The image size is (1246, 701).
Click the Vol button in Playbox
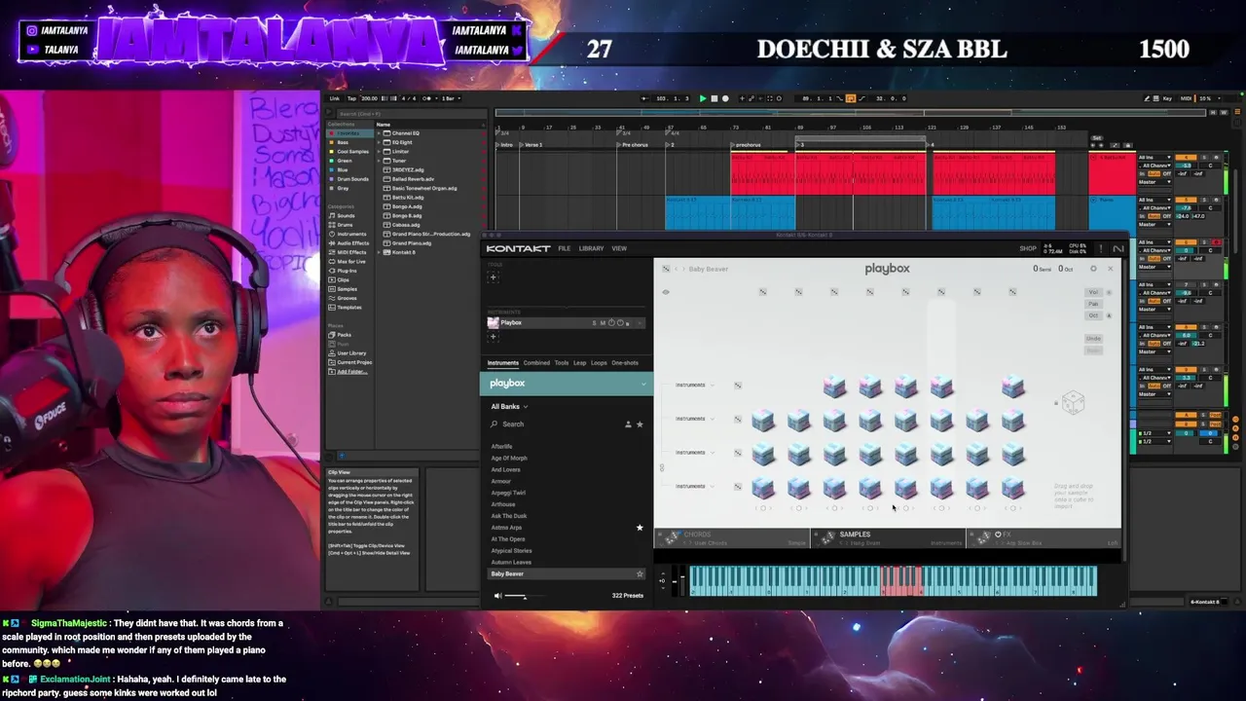point(1093,292)
